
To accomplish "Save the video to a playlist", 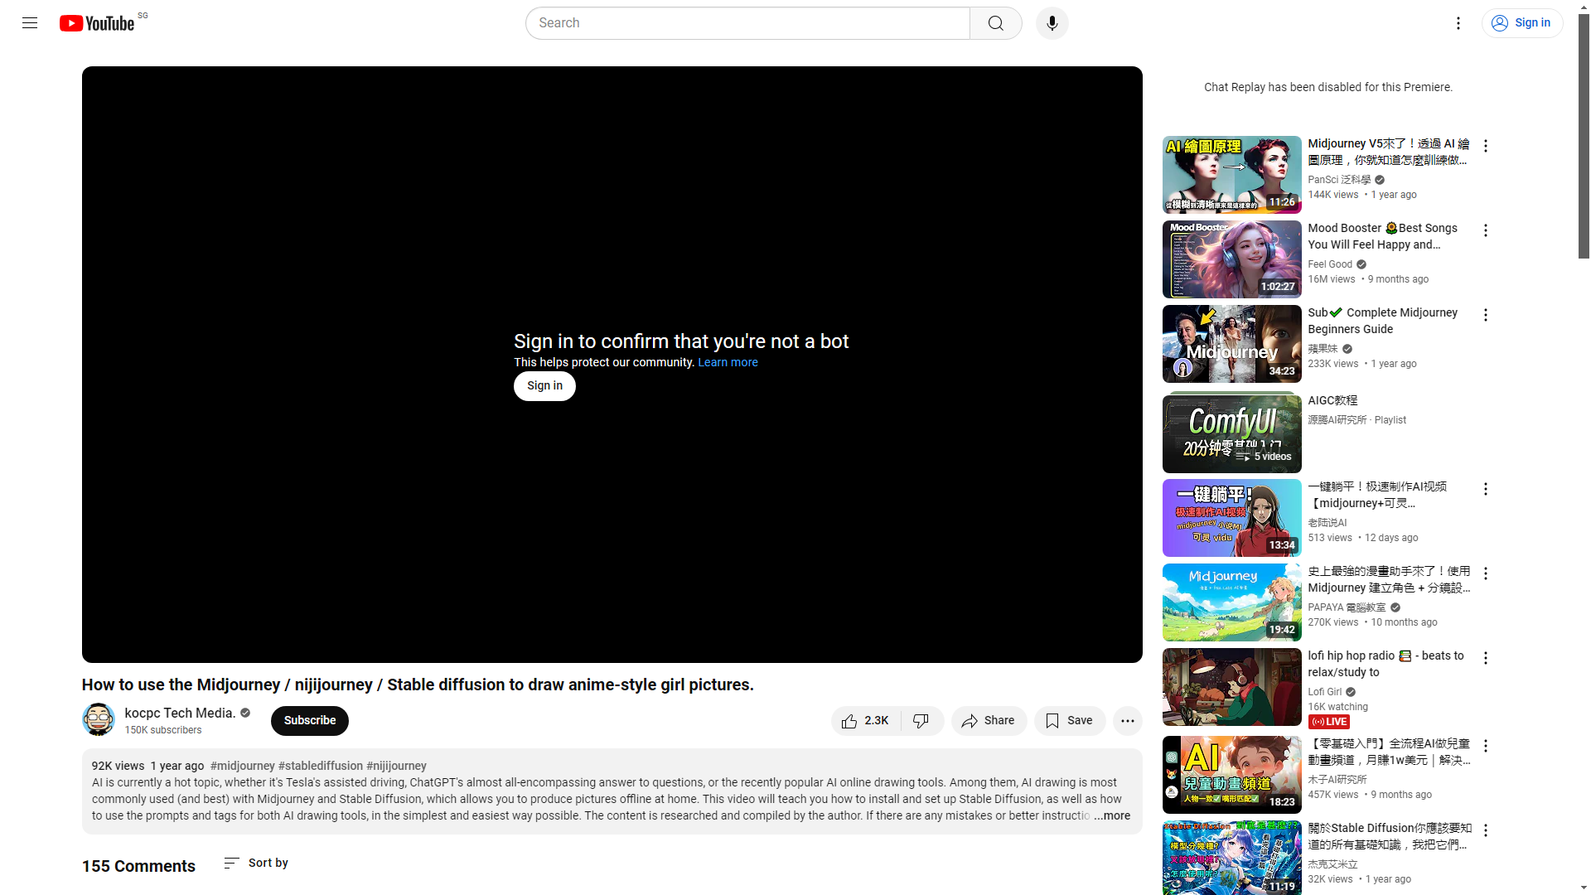I will point(1069,721).
